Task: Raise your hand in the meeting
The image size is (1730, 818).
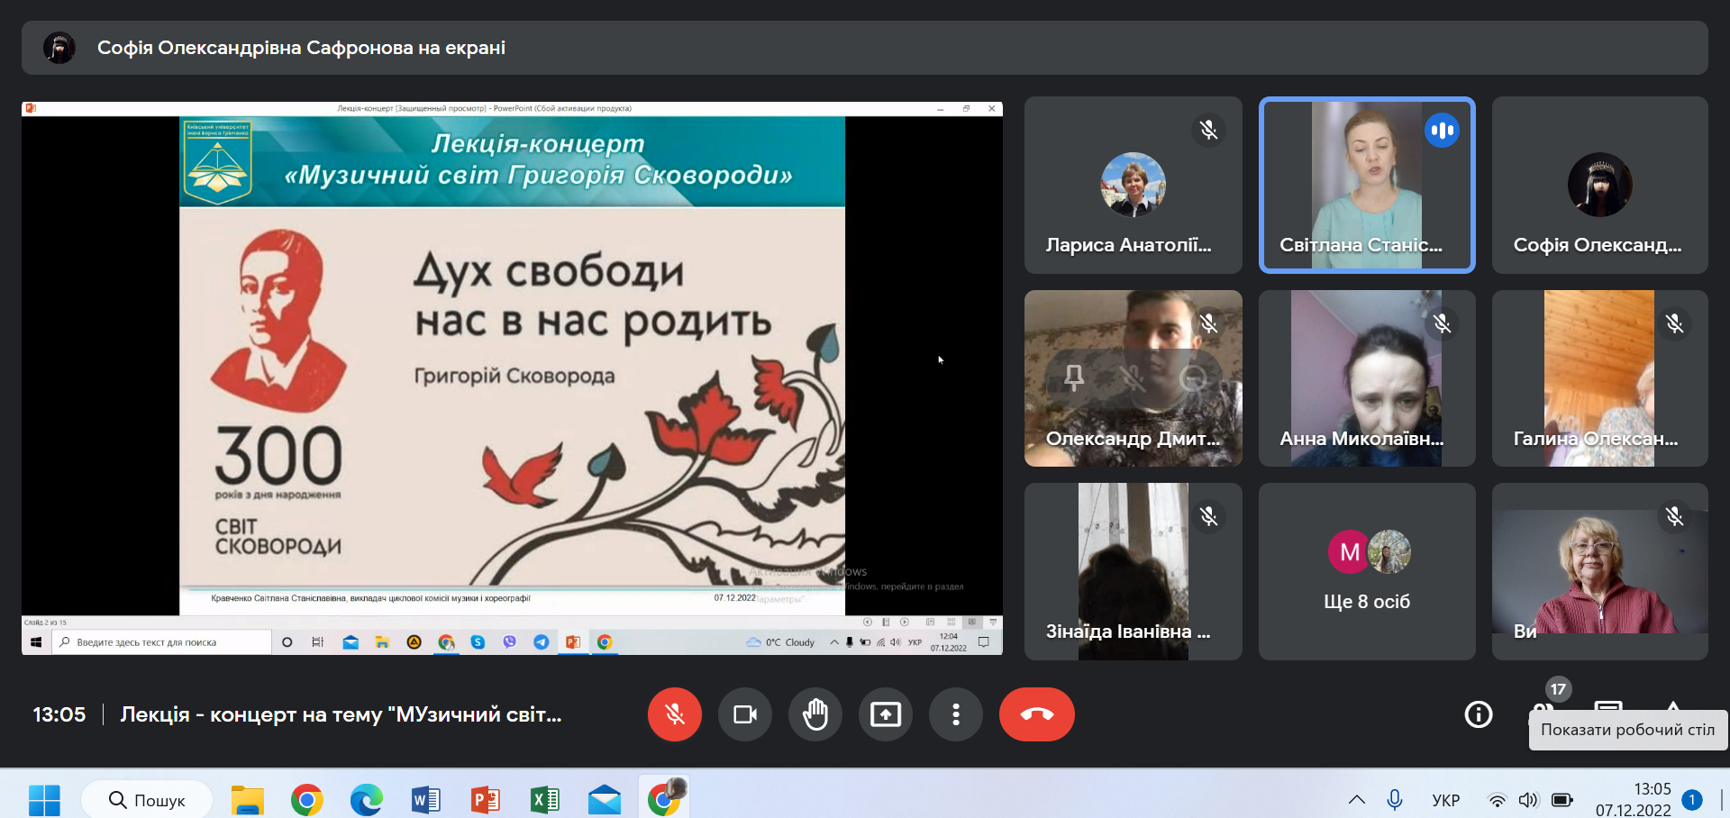Action: pyautogui.click(x=815, y=714)
